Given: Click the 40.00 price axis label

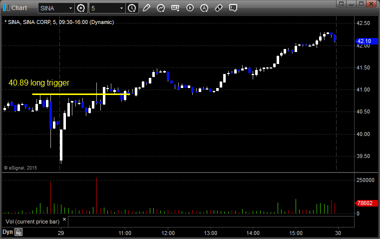Looking at the screenshot, I should (364, 134).
